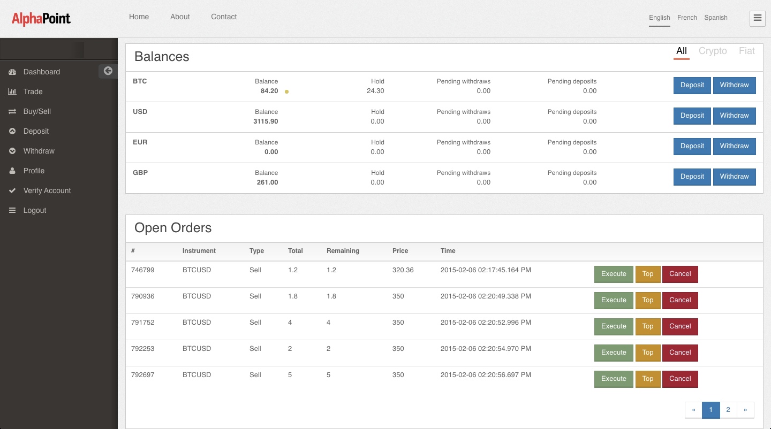Switch the language to French
Screen dimensions: 771x429
click(687, 17)
